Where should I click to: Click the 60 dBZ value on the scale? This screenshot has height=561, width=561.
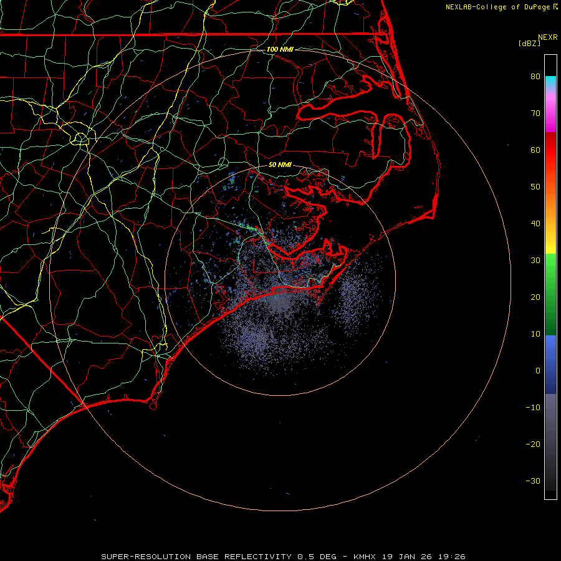[x=535, y=150]
